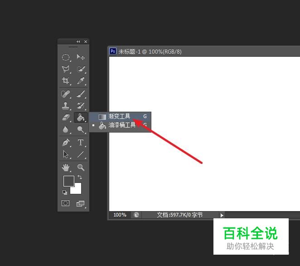Select the Hand tool
Viewport: 300px width, 266px height.
tap(66, 167)
